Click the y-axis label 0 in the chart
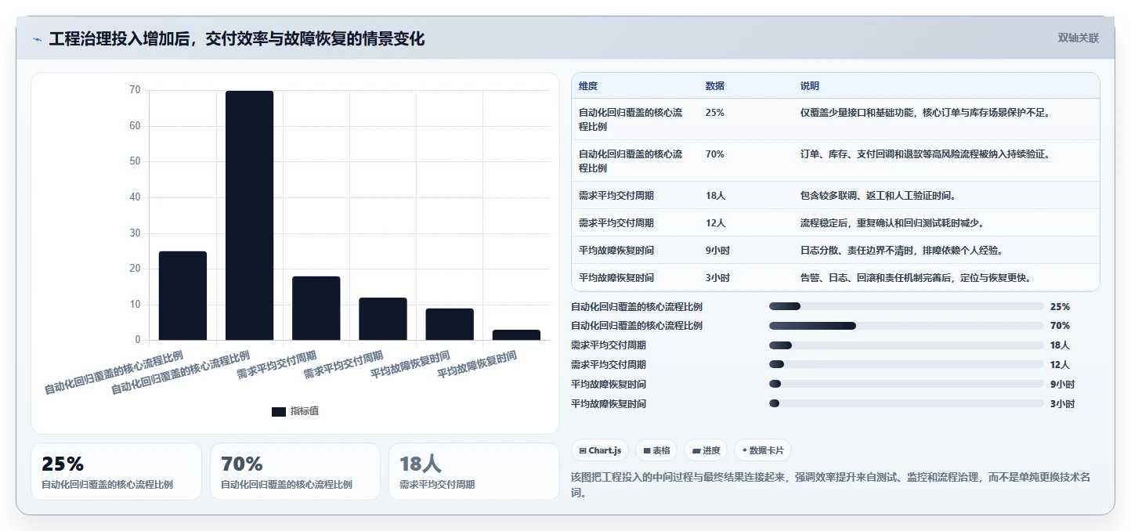 click(x=138, y=340)
